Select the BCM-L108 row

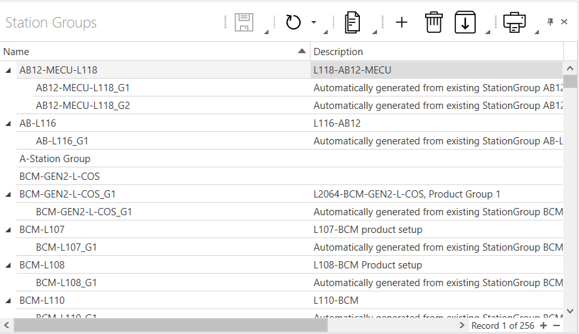click(x=289, y=264)
